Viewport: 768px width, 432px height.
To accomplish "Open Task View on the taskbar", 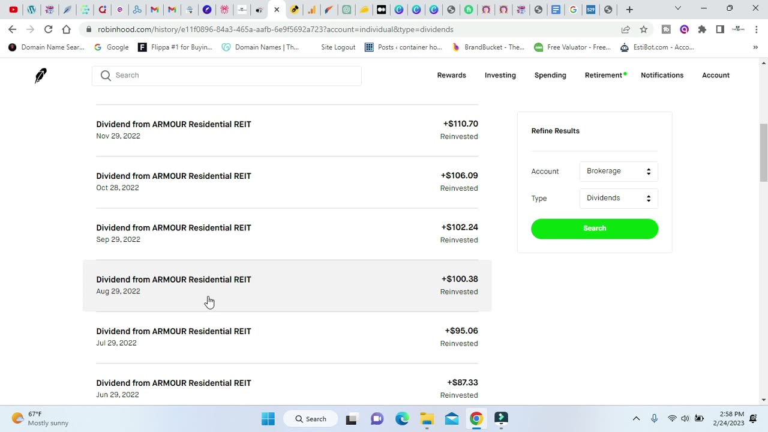I will pyautogui.click(x=352, y=419).
